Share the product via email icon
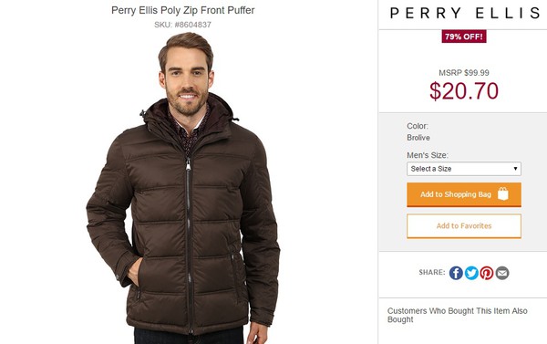The image size is (547, 344). pyautogui.click(x=502, y=273)
